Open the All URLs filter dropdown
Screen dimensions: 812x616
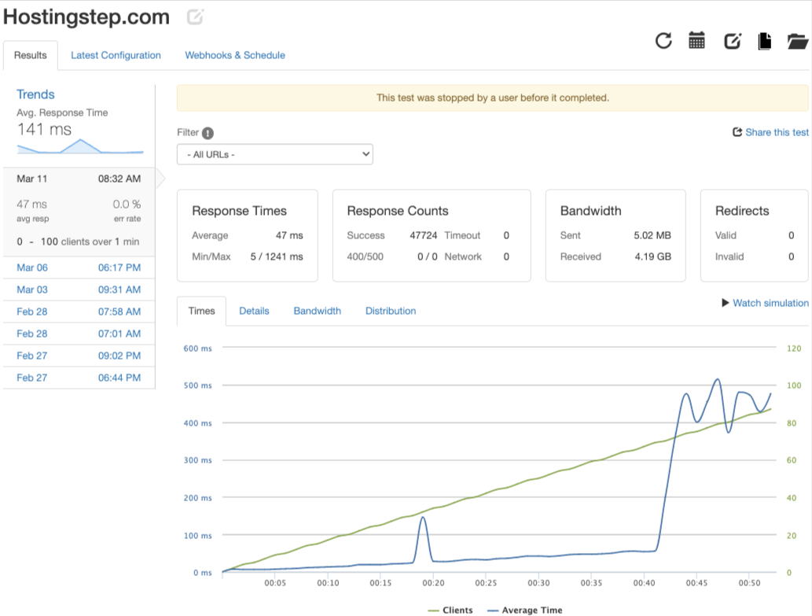pos(275,154)
